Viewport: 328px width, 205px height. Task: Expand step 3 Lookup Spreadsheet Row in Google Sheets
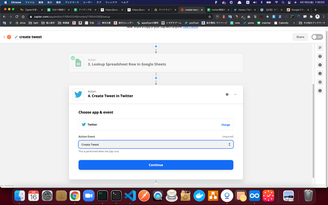pyautogui.click(x=156, y=63)
